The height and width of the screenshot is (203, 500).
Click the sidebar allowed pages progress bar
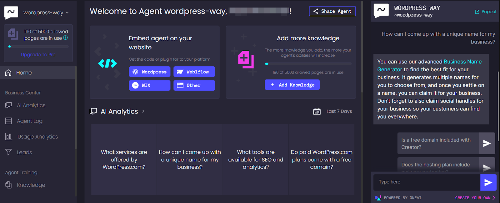click(x=38, y=47)
